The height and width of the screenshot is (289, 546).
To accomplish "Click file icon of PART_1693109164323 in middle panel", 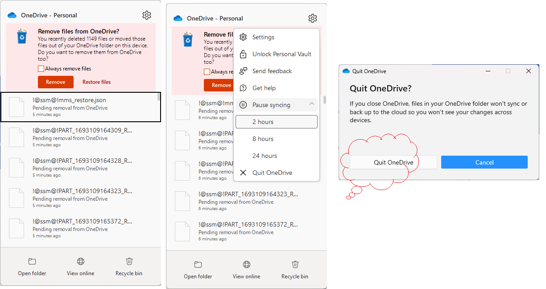I will [182, 201].
